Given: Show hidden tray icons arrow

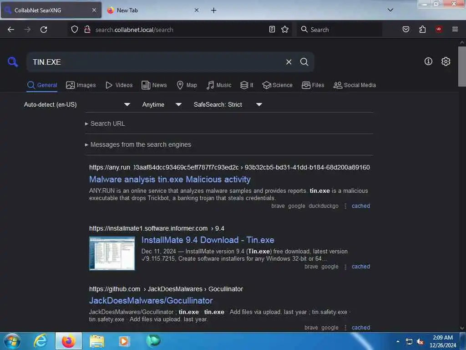Looking at the screenshot, I should click(398, 341).
